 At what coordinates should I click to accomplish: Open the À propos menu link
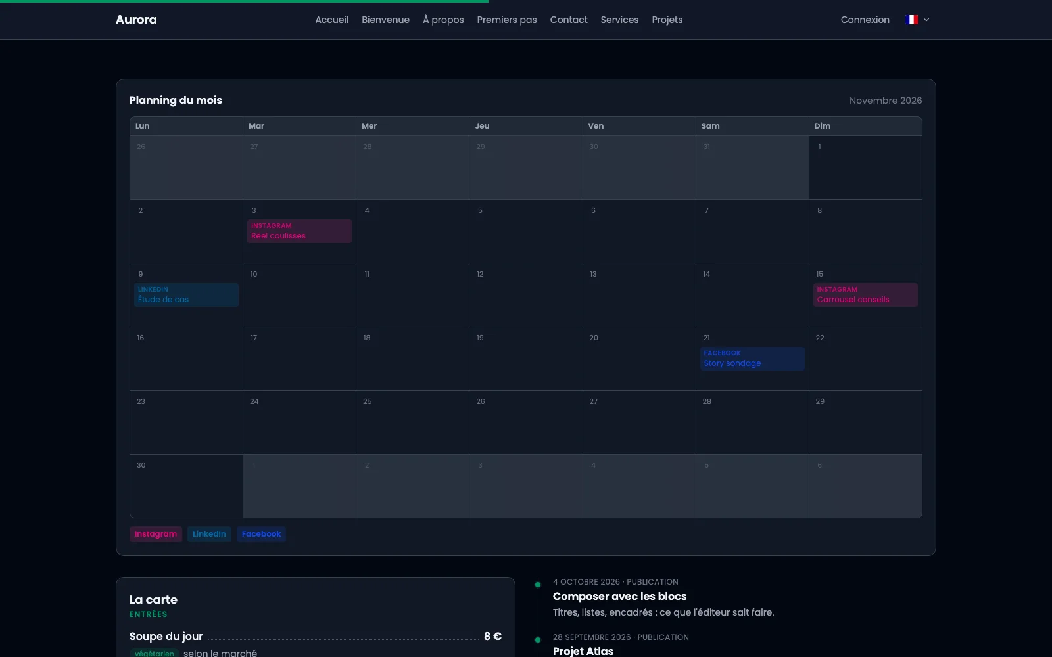pos(443,20)
